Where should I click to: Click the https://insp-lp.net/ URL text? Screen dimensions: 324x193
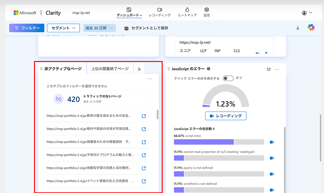pyautogui.click(x=195, y=42)
